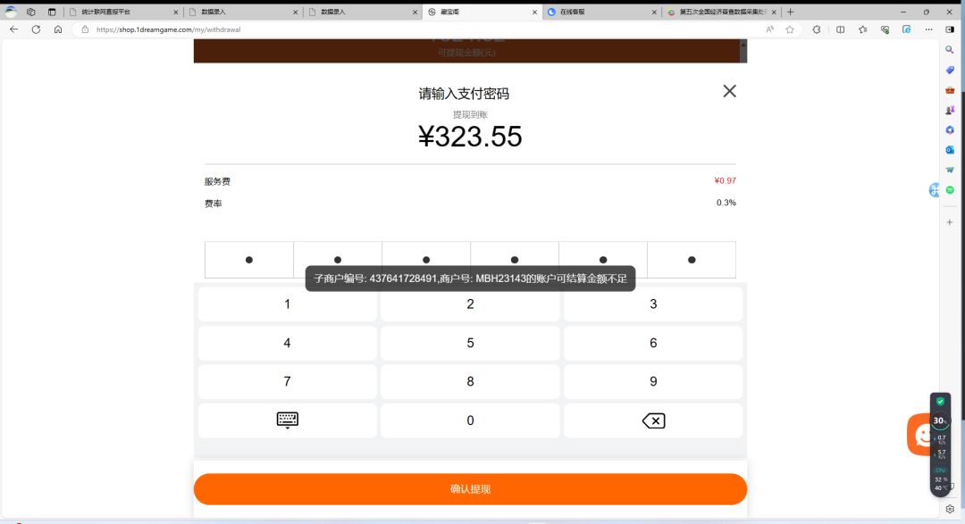Add this page to favorites star

point(790,29)
